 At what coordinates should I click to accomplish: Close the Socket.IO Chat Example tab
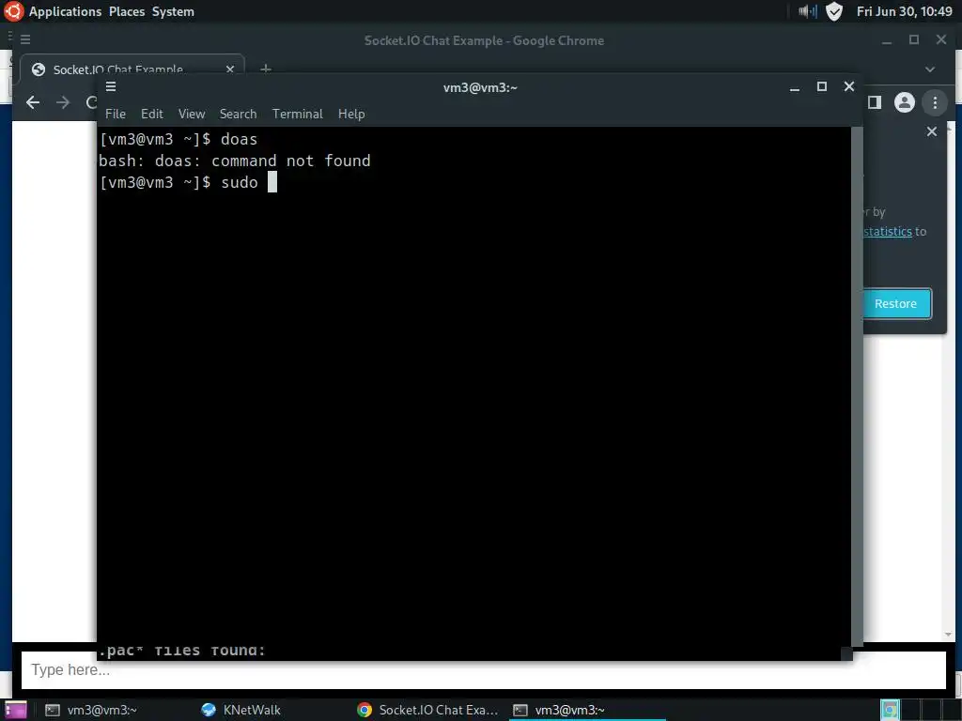pos(230,69)
